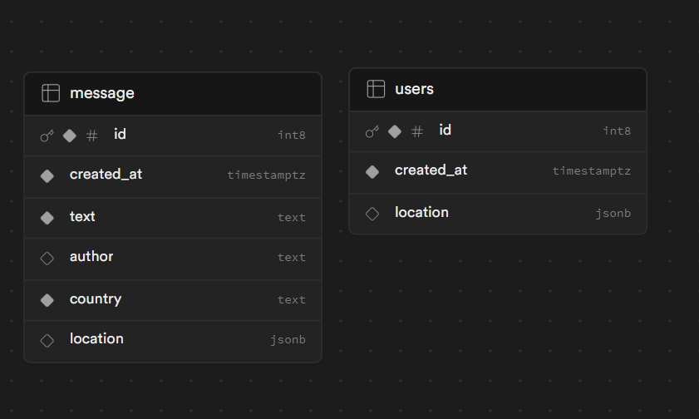
Task: Click the hollow diamond next to author column
Action: coord(47,258)
